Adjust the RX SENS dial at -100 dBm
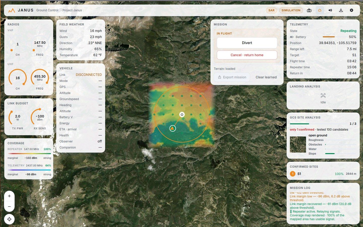Image resolution: width=363 pixels, height=227 pixels. pos(40,118)
